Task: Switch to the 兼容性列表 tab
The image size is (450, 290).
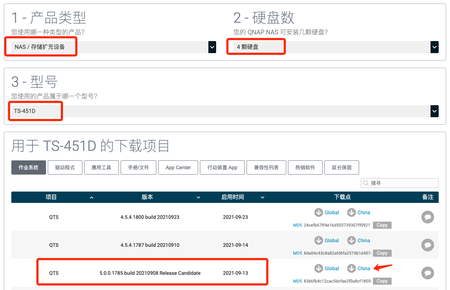Action: (266, 167)
